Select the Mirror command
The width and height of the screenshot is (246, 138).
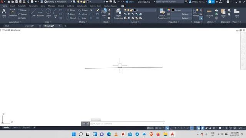[83, 14]
